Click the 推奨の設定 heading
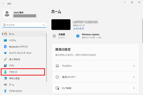Viewport: 143px width, 95px height. coord(63,50)
